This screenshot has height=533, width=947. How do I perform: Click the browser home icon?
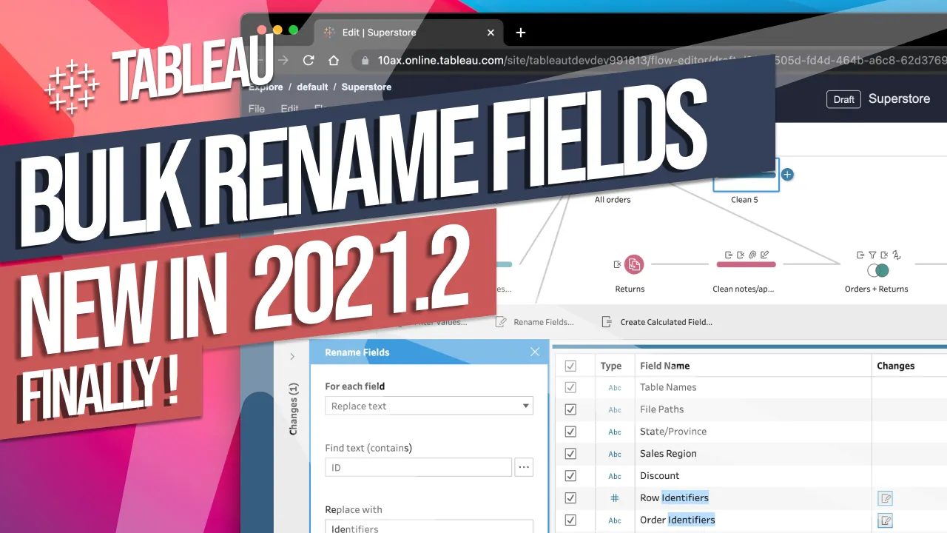coord(334,61)
